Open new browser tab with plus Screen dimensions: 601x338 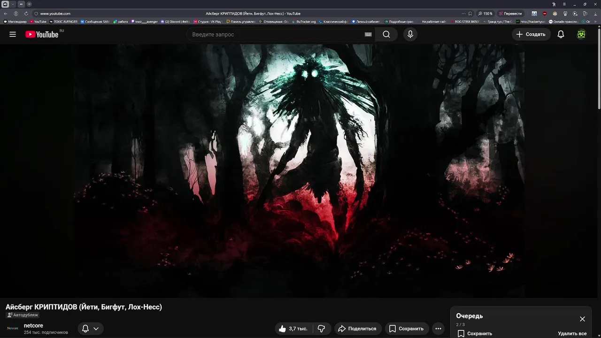[29, 4]
